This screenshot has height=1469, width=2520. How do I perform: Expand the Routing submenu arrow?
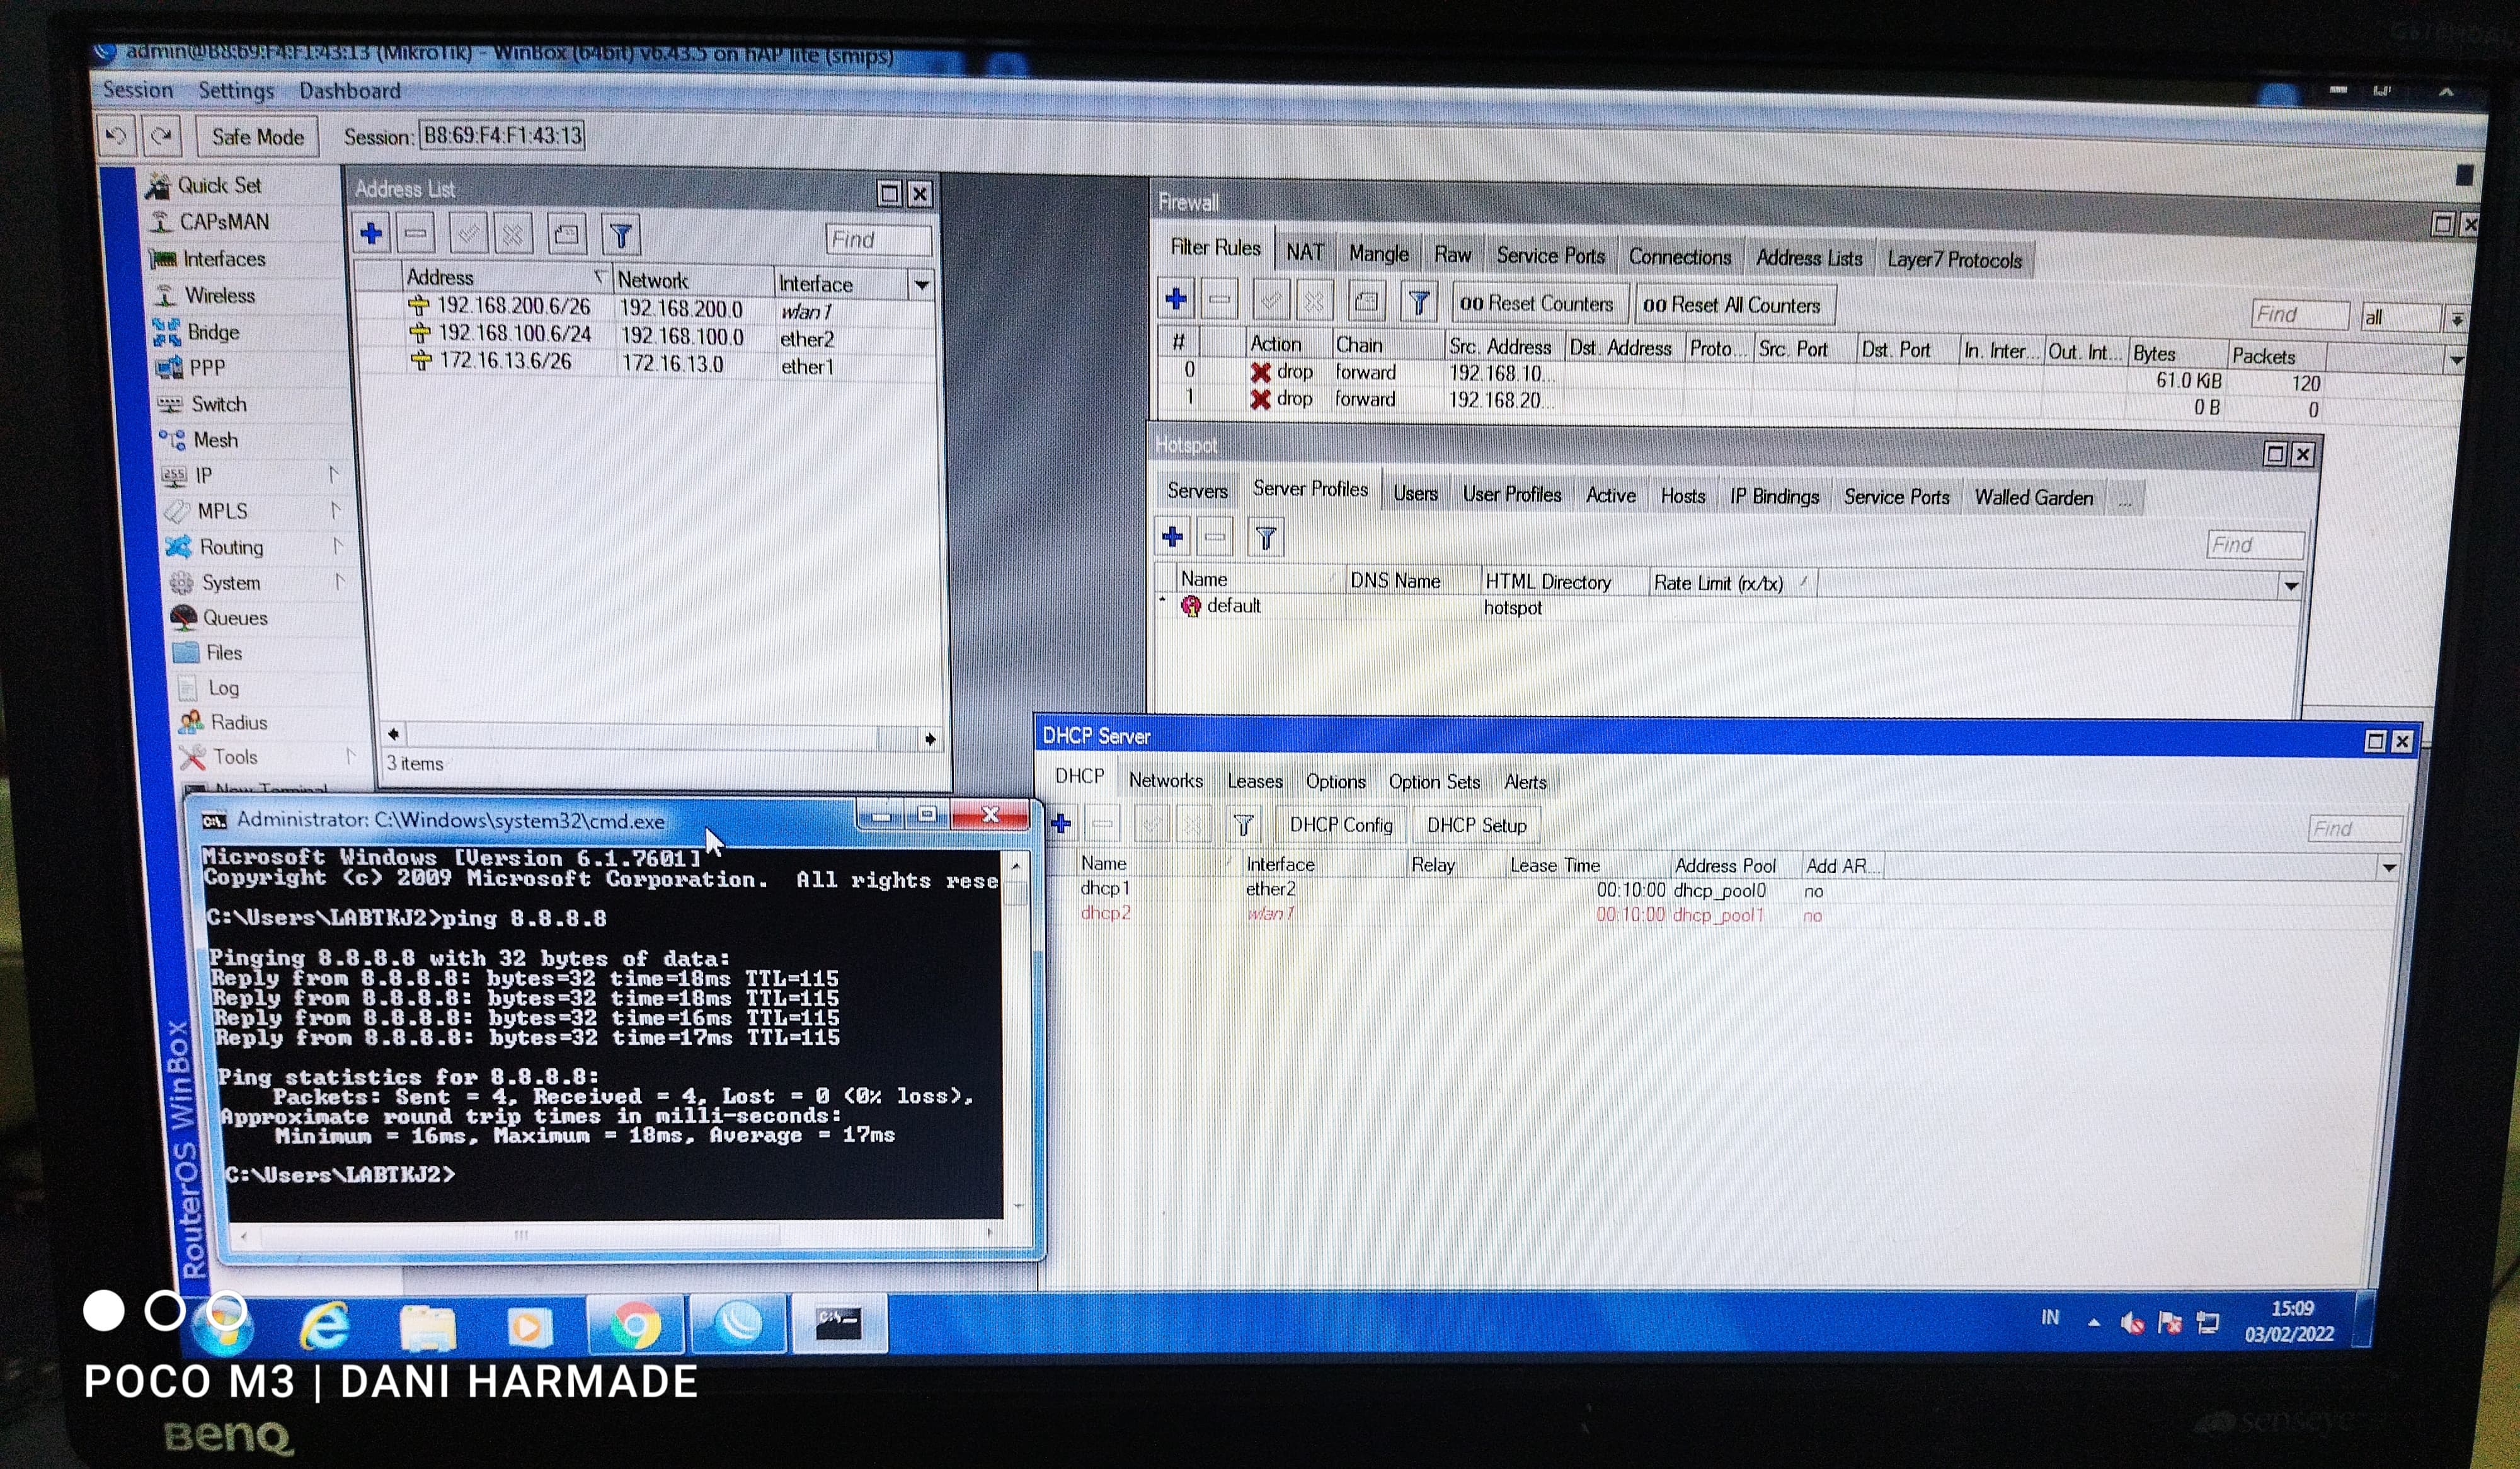[337, 546]
